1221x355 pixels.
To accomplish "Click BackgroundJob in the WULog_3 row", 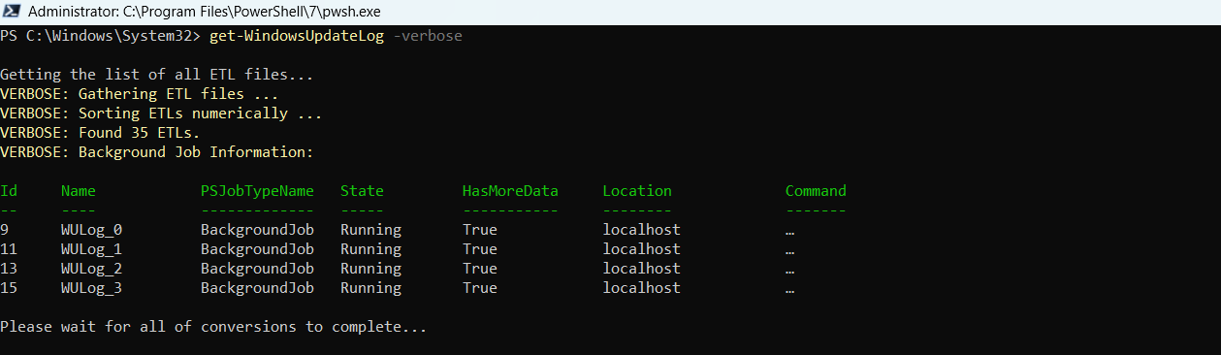I will point(257,288).
